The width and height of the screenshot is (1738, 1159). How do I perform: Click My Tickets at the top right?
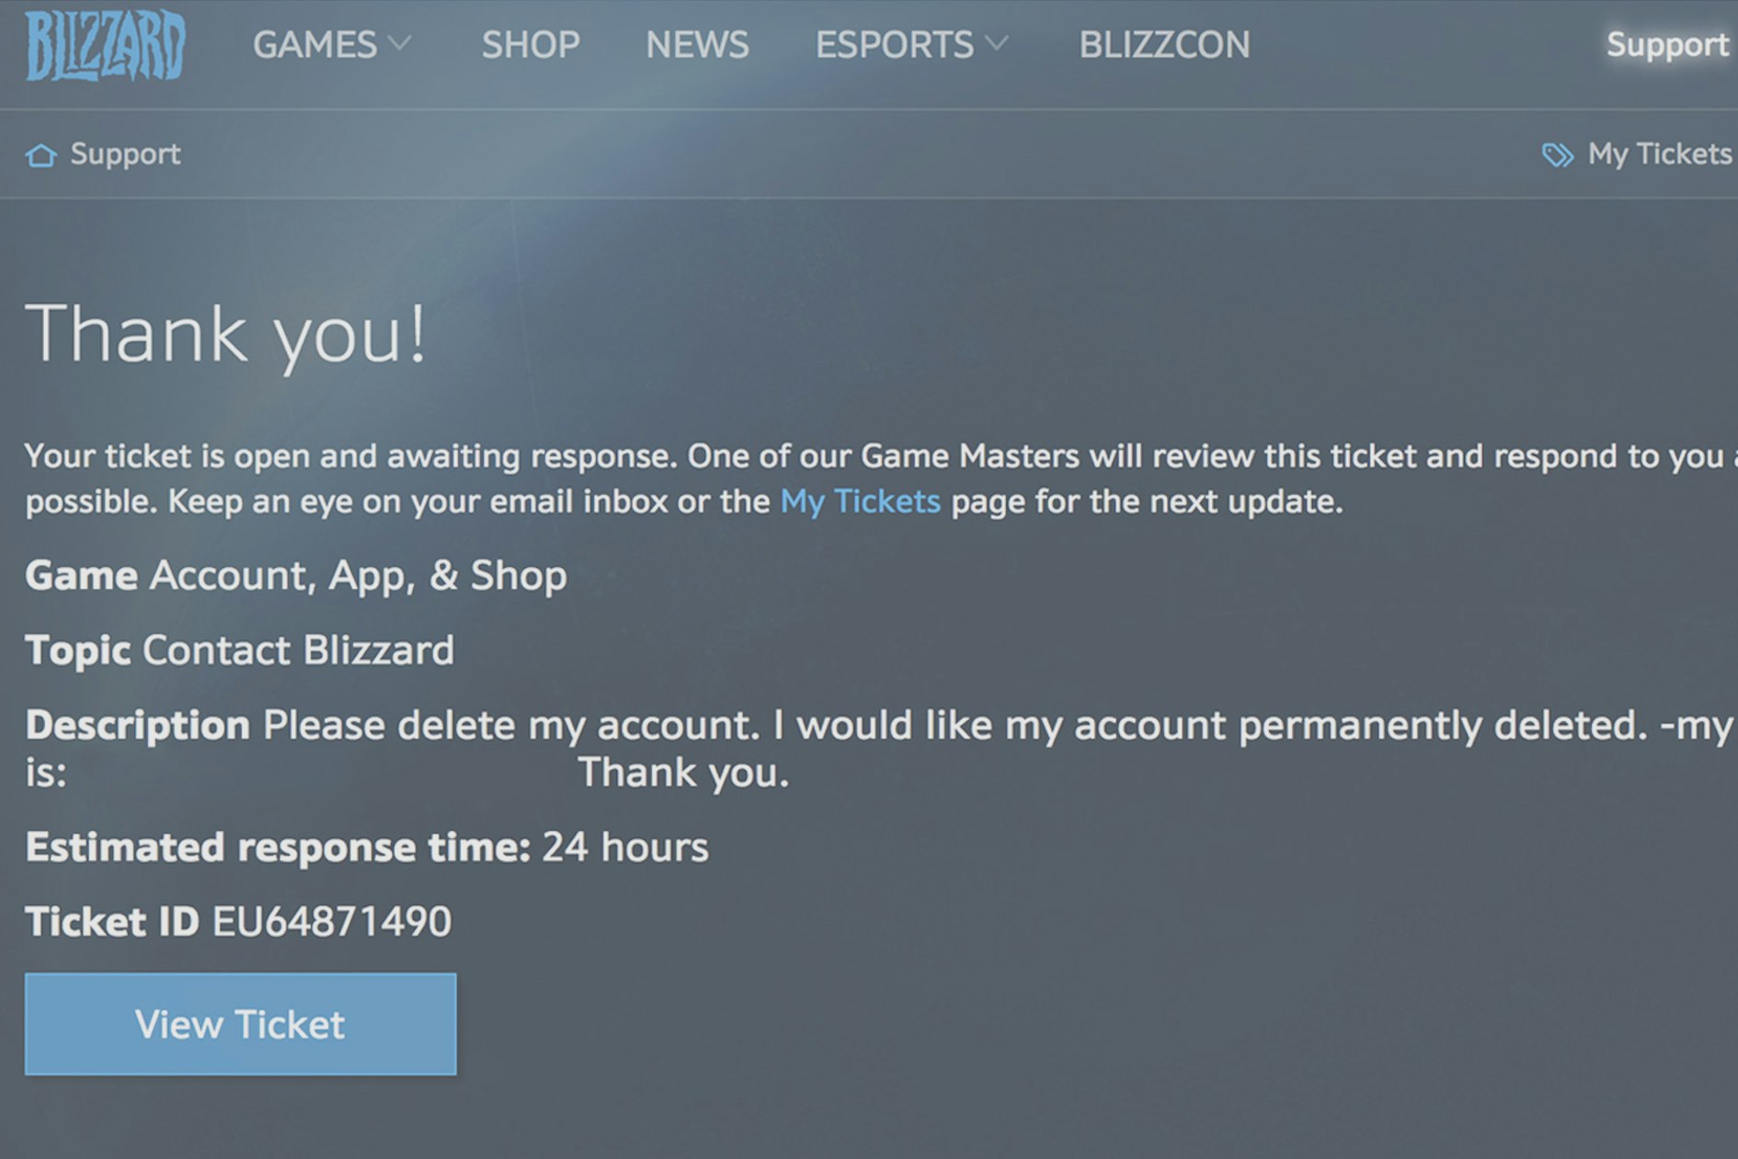click(1660, 154)
